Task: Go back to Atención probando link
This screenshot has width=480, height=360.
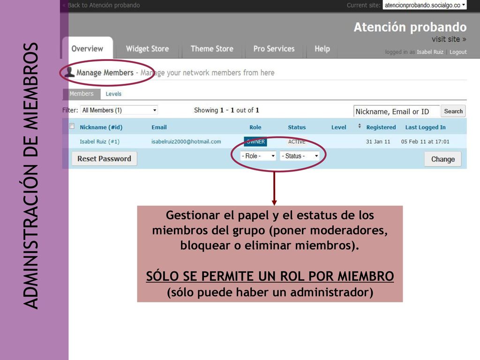Action: [101, 5]
